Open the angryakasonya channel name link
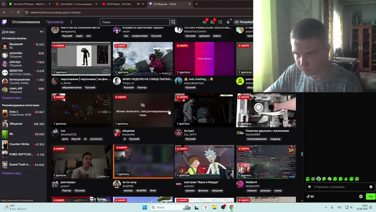The width and height of the screenshot is (376, 212). pos(194,83)
